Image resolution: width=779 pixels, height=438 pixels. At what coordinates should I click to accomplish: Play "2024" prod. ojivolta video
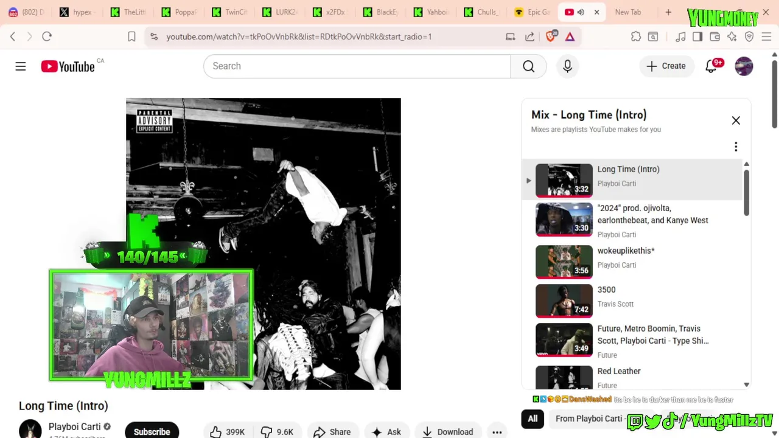coord(633,220)
